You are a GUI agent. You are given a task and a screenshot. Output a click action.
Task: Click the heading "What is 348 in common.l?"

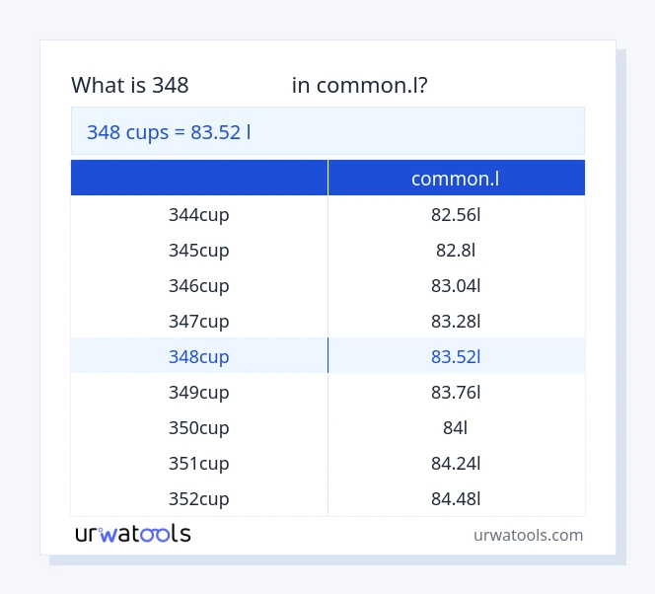250,85
